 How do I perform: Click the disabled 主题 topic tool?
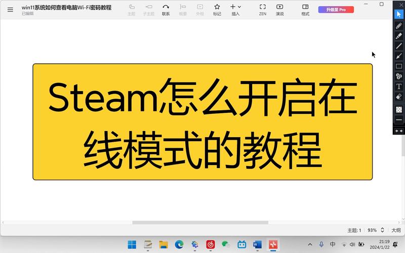click(132, 10)
